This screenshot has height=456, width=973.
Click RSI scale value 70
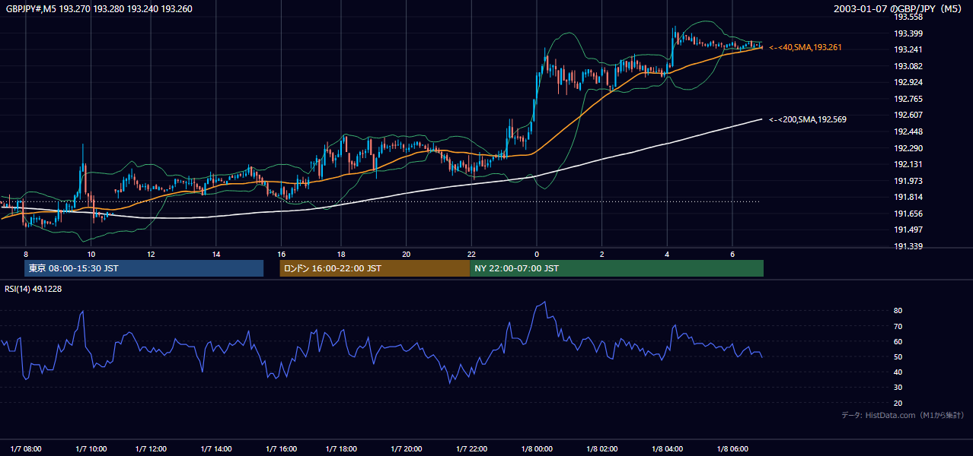[x=898, y=326]
